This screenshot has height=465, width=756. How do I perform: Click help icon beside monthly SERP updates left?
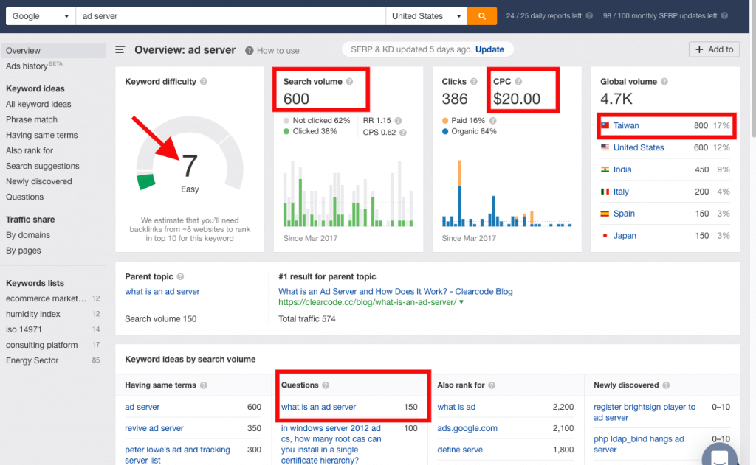tap(724, 16)
